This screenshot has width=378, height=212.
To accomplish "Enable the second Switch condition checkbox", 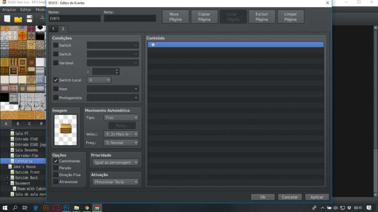I will point(56,54).
